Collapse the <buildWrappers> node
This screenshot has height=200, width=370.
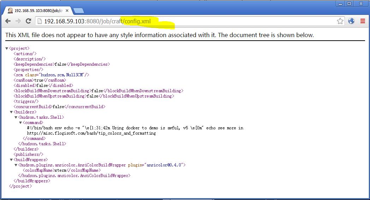point(11,160)
